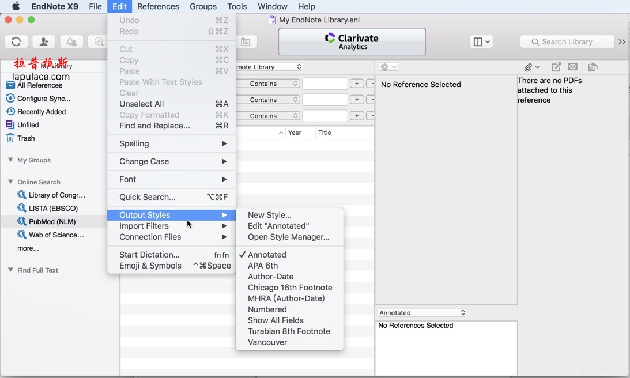Screen dimensions: 630x378
Task: Select the APA 6th output style
Action: click(x=290, y=266)
